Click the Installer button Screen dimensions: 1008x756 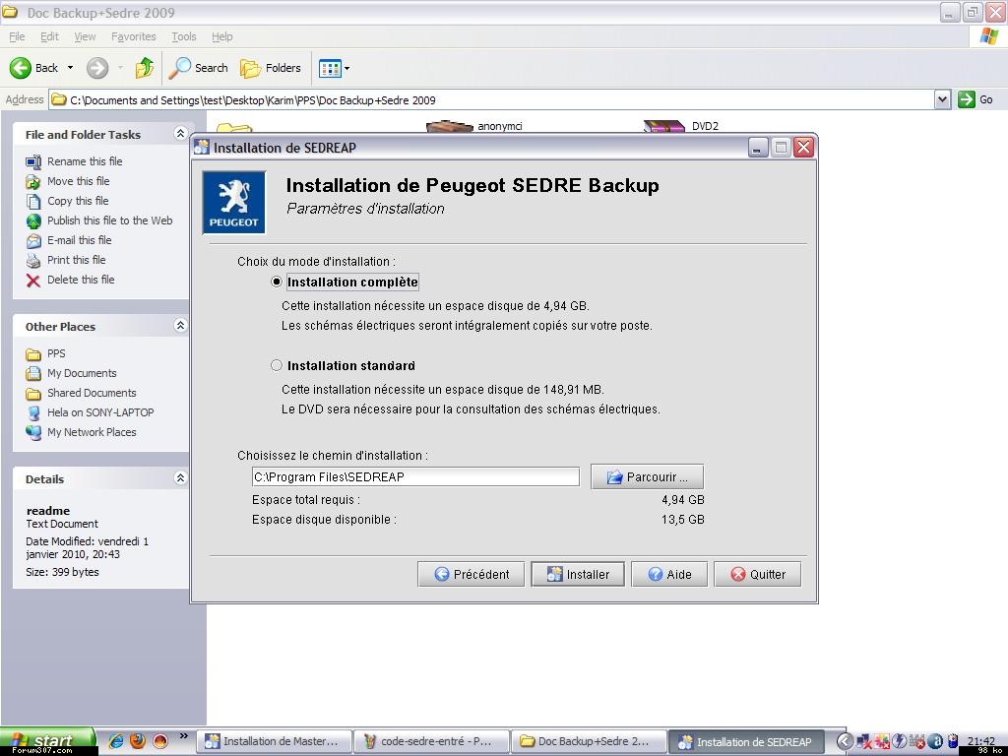point(577,574)
